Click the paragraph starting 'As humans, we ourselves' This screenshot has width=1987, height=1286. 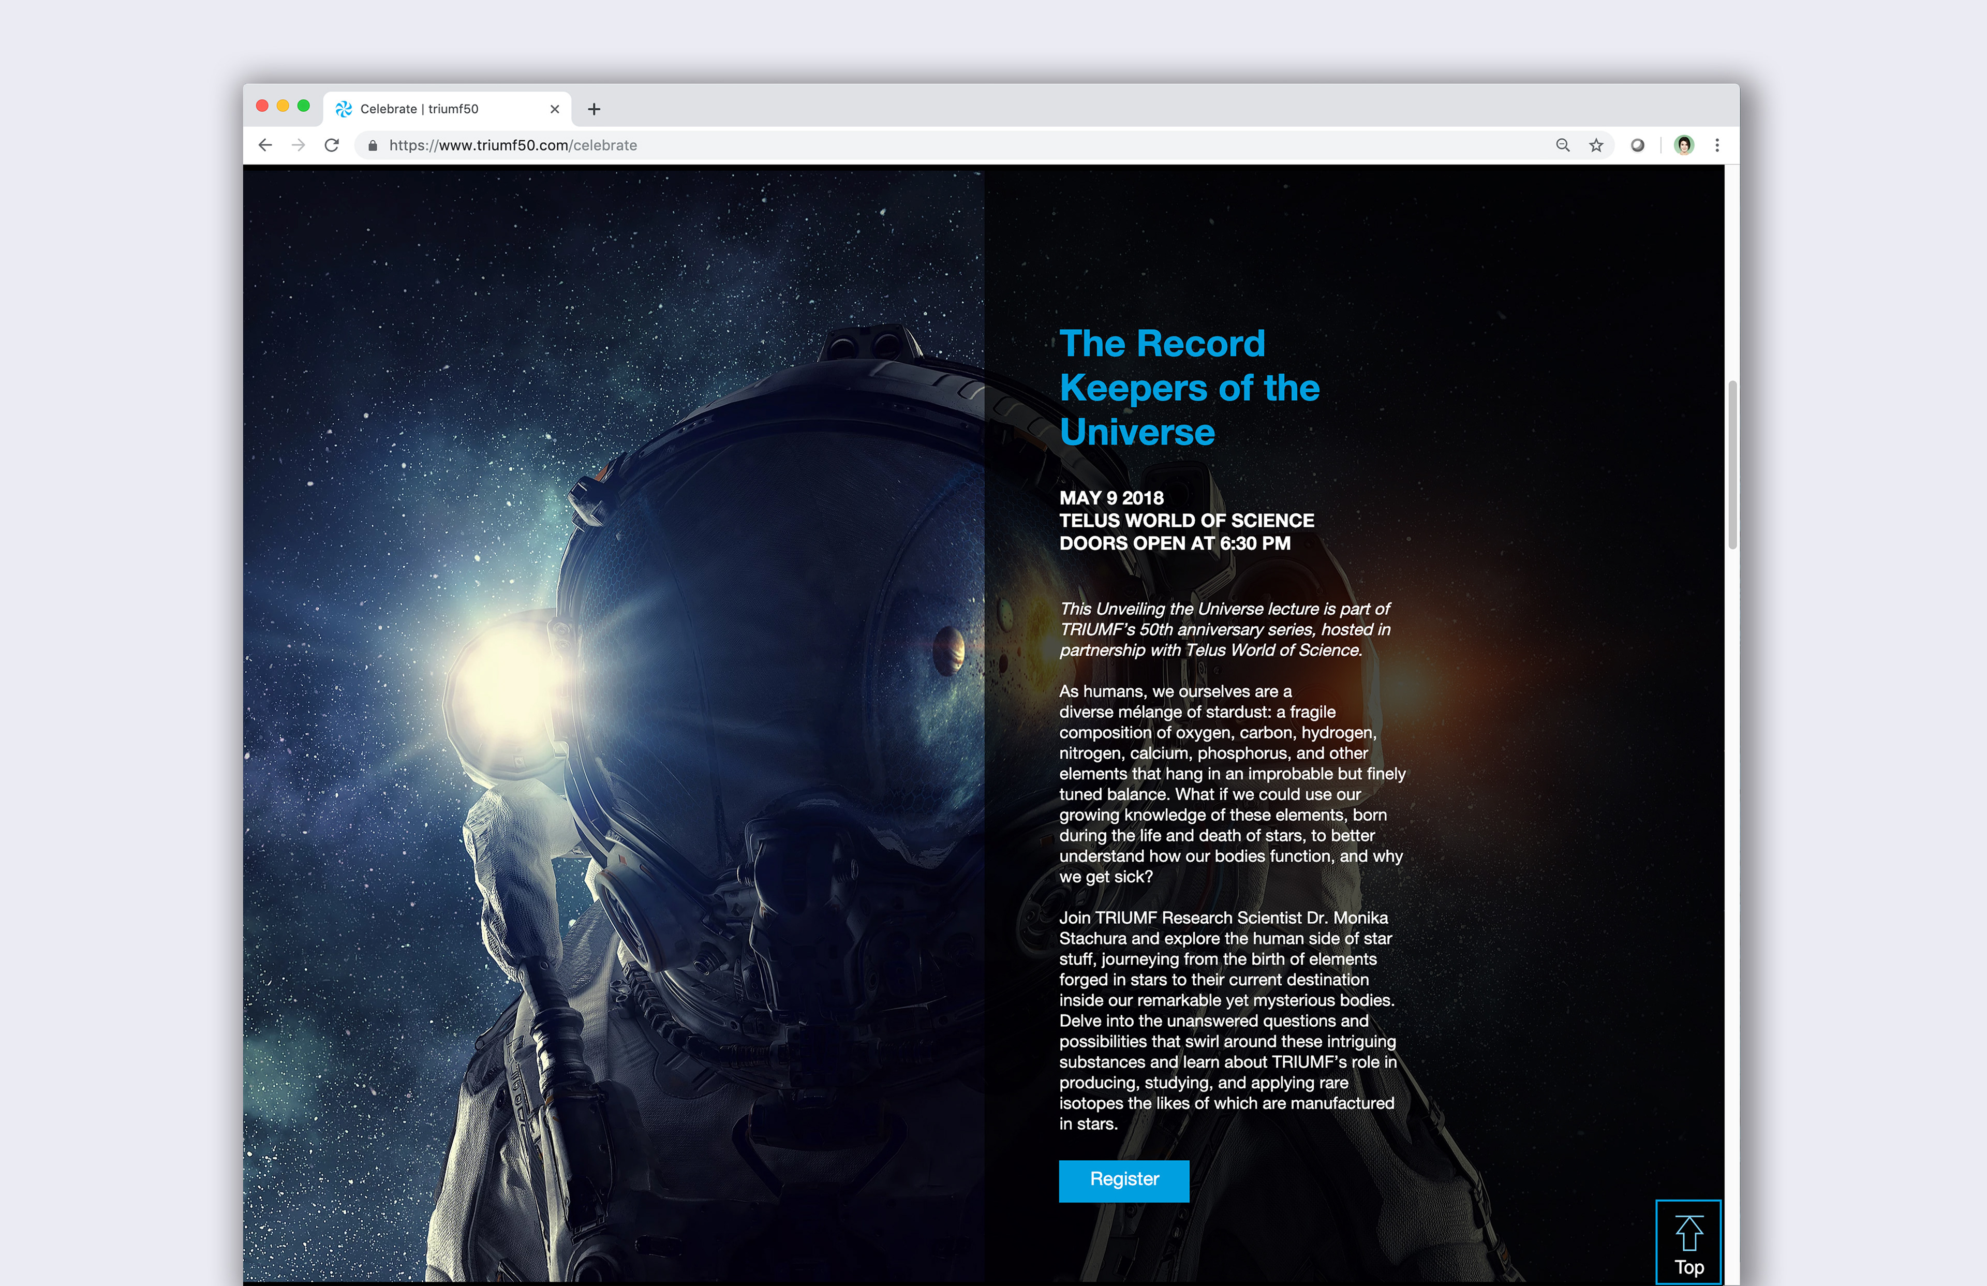[1232, 784]
